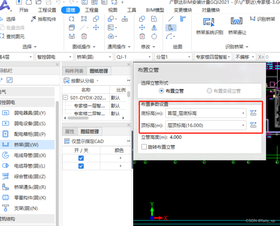Switch to the 工程量 ribbon tab
Screen dimensions: 280x226
(92, 10)
